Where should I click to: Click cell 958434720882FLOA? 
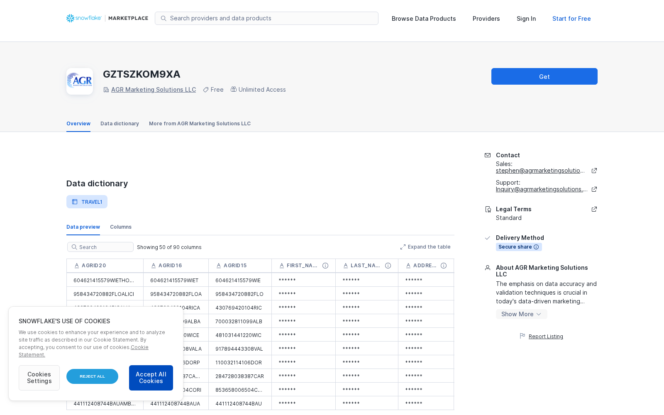(176, 294)
